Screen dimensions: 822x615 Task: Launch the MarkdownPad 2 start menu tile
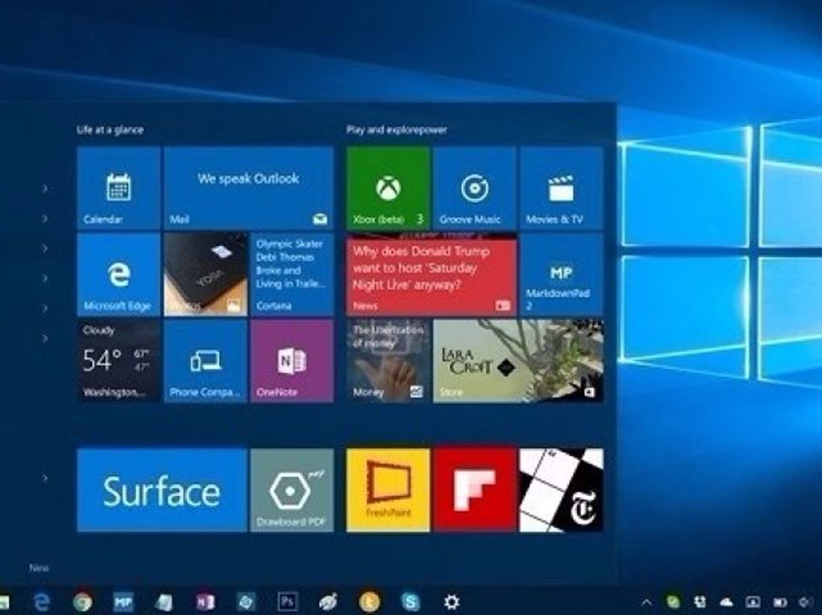click(x=561, y=274)
